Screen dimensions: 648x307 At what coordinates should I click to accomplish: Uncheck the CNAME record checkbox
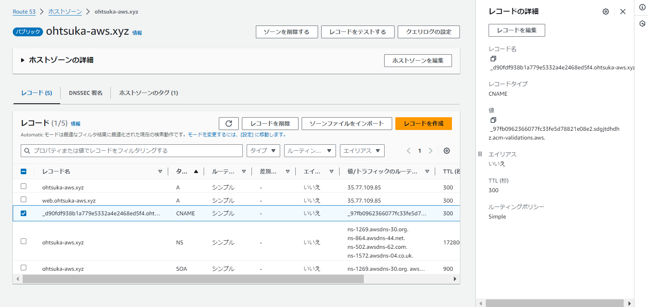coord(24,213)
